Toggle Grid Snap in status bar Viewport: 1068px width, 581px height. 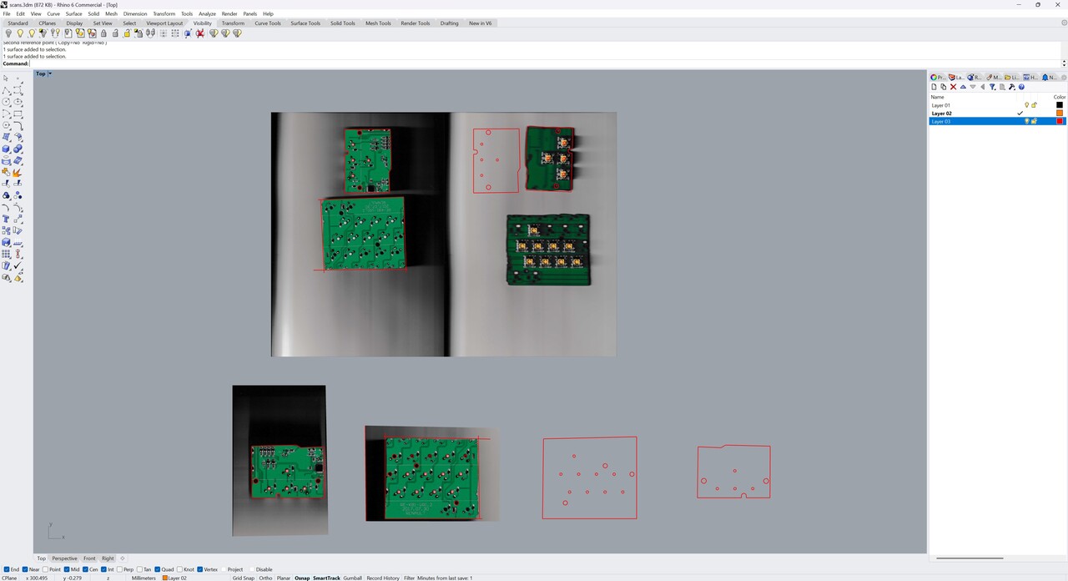point(244,578)
